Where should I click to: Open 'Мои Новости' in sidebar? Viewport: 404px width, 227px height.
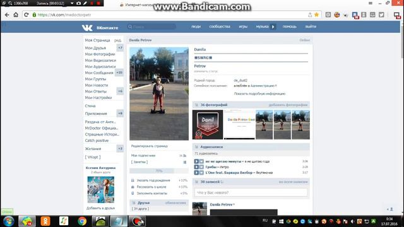click(x=97, y=85)
